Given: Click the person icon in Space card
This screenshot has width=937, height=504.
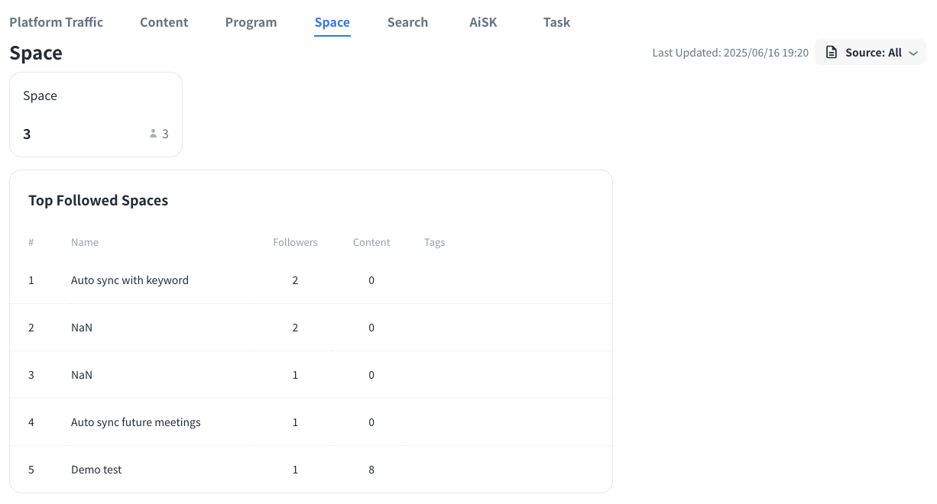Looking at the screenshot, I should click(x=153, y=134).
